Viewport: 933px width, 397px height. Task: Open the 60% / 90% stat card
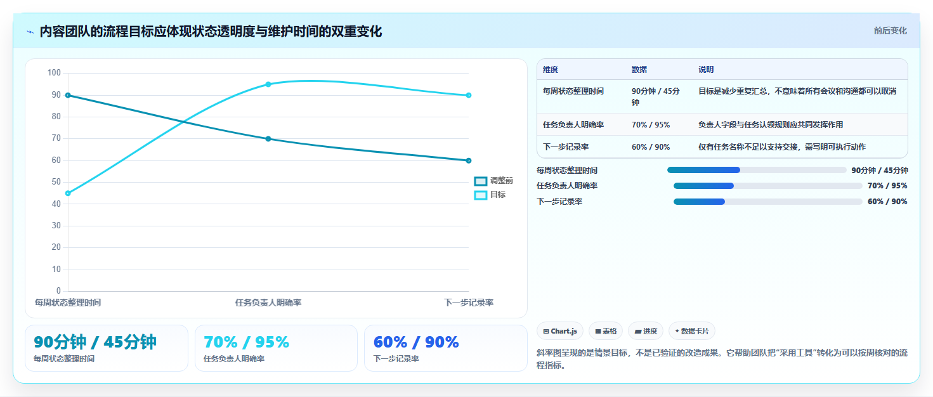(446, 348)
